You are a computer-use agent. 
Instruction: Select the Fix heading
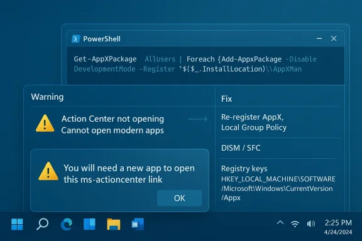226,99
